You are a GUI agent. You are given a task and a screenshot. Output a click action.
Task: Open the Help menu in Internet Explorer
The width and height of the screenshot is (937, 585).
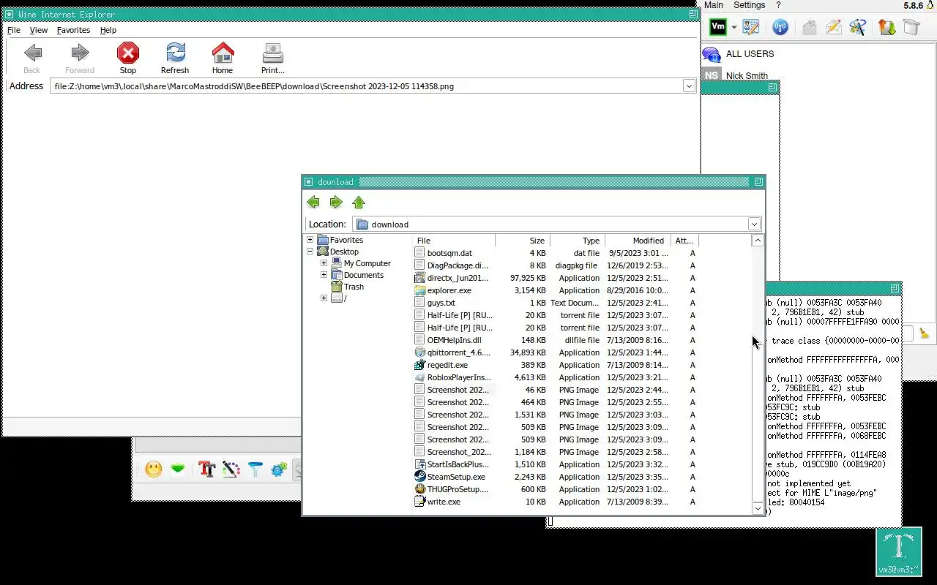(x=108, y=30)
